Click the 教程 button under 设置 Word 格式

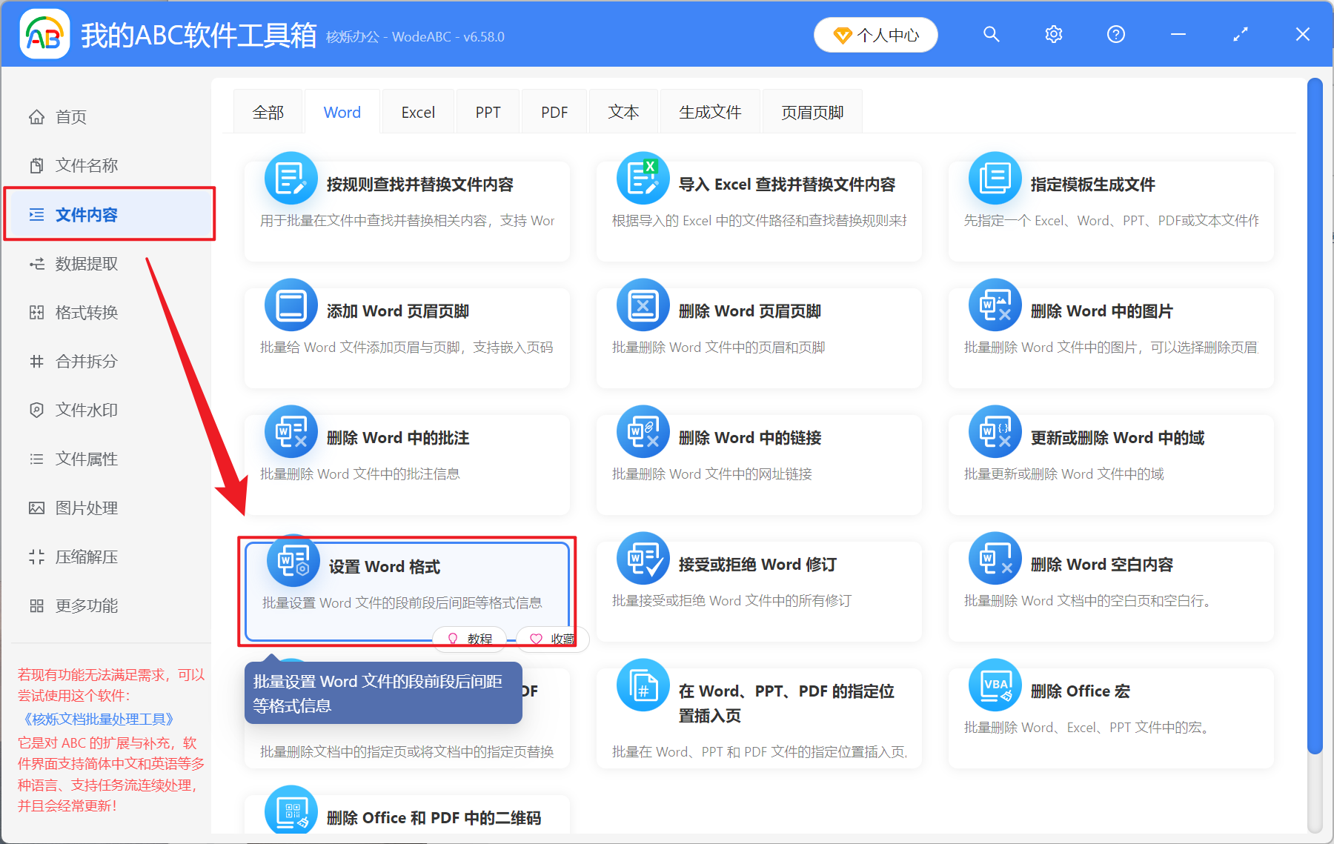tap(470, 639)
